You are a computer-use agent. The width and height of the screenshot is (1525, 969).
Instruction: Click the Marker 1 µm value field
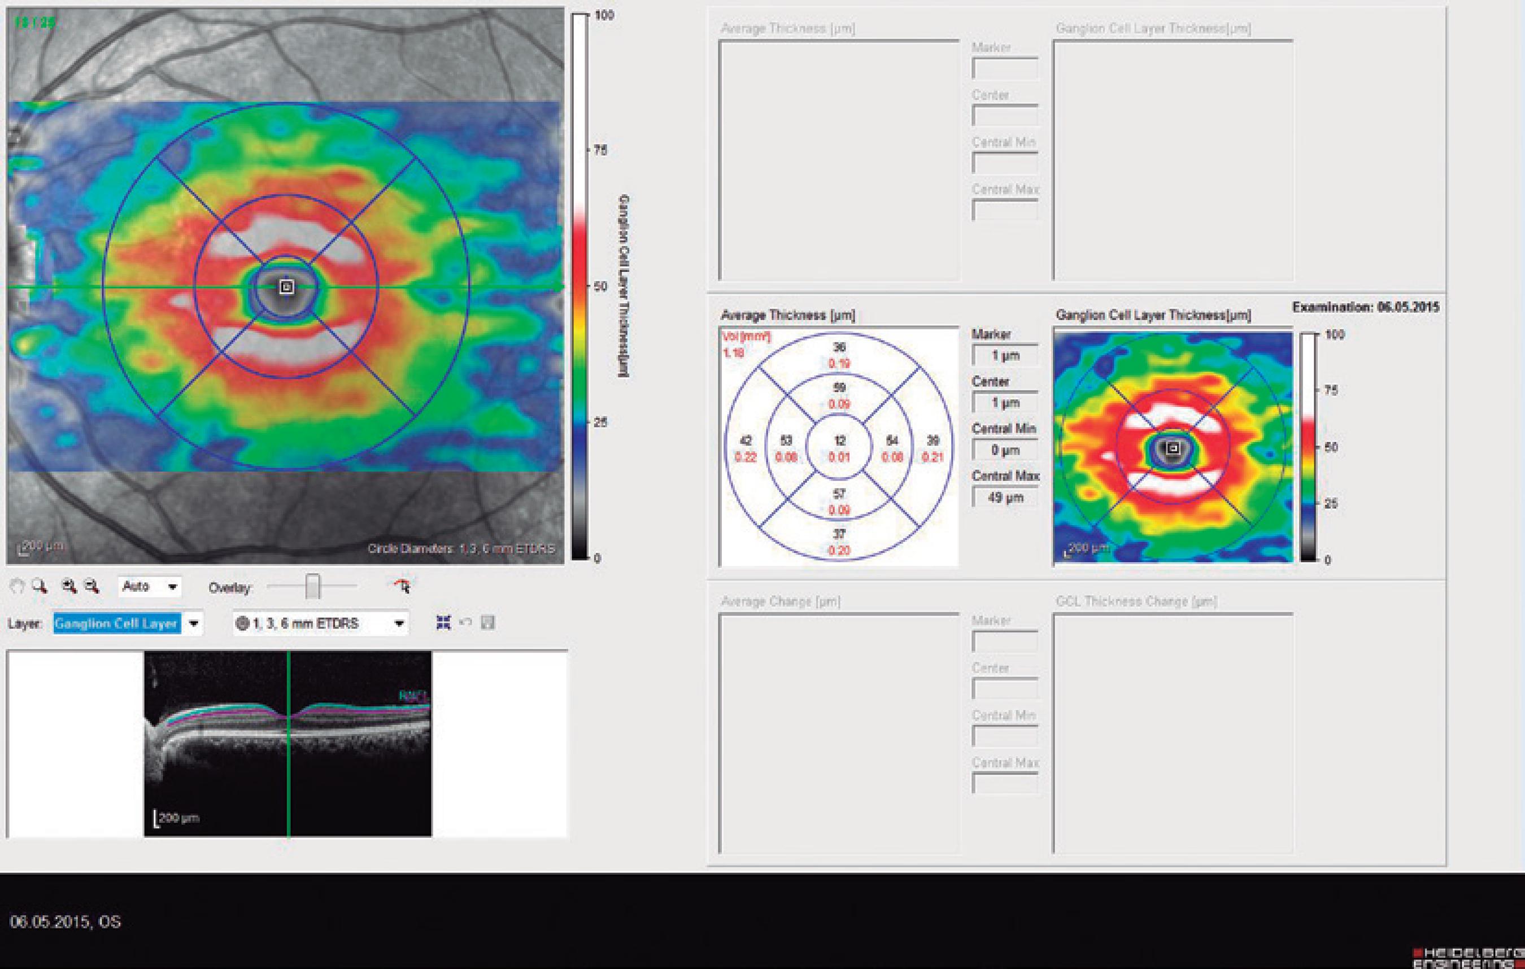(x=1005, y=355)
